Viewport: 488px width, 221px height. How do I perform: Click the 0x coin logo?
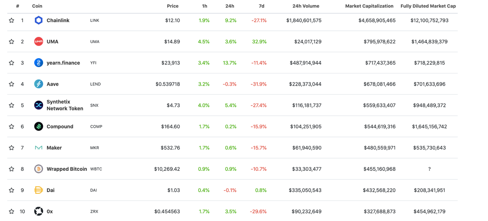coord(39,211)
